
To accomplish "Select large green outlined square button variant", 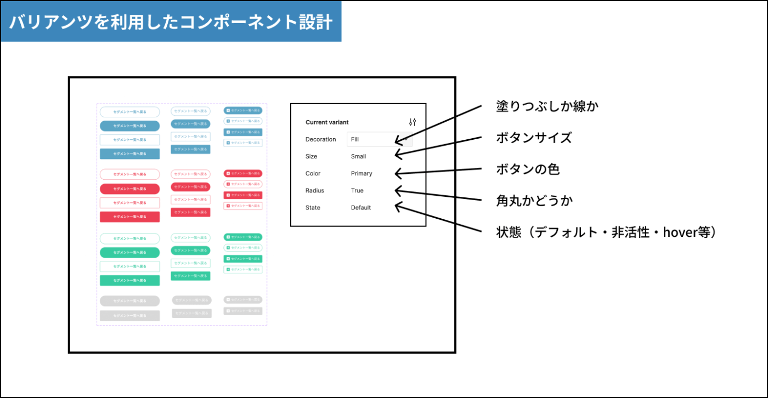I will 129,266.
